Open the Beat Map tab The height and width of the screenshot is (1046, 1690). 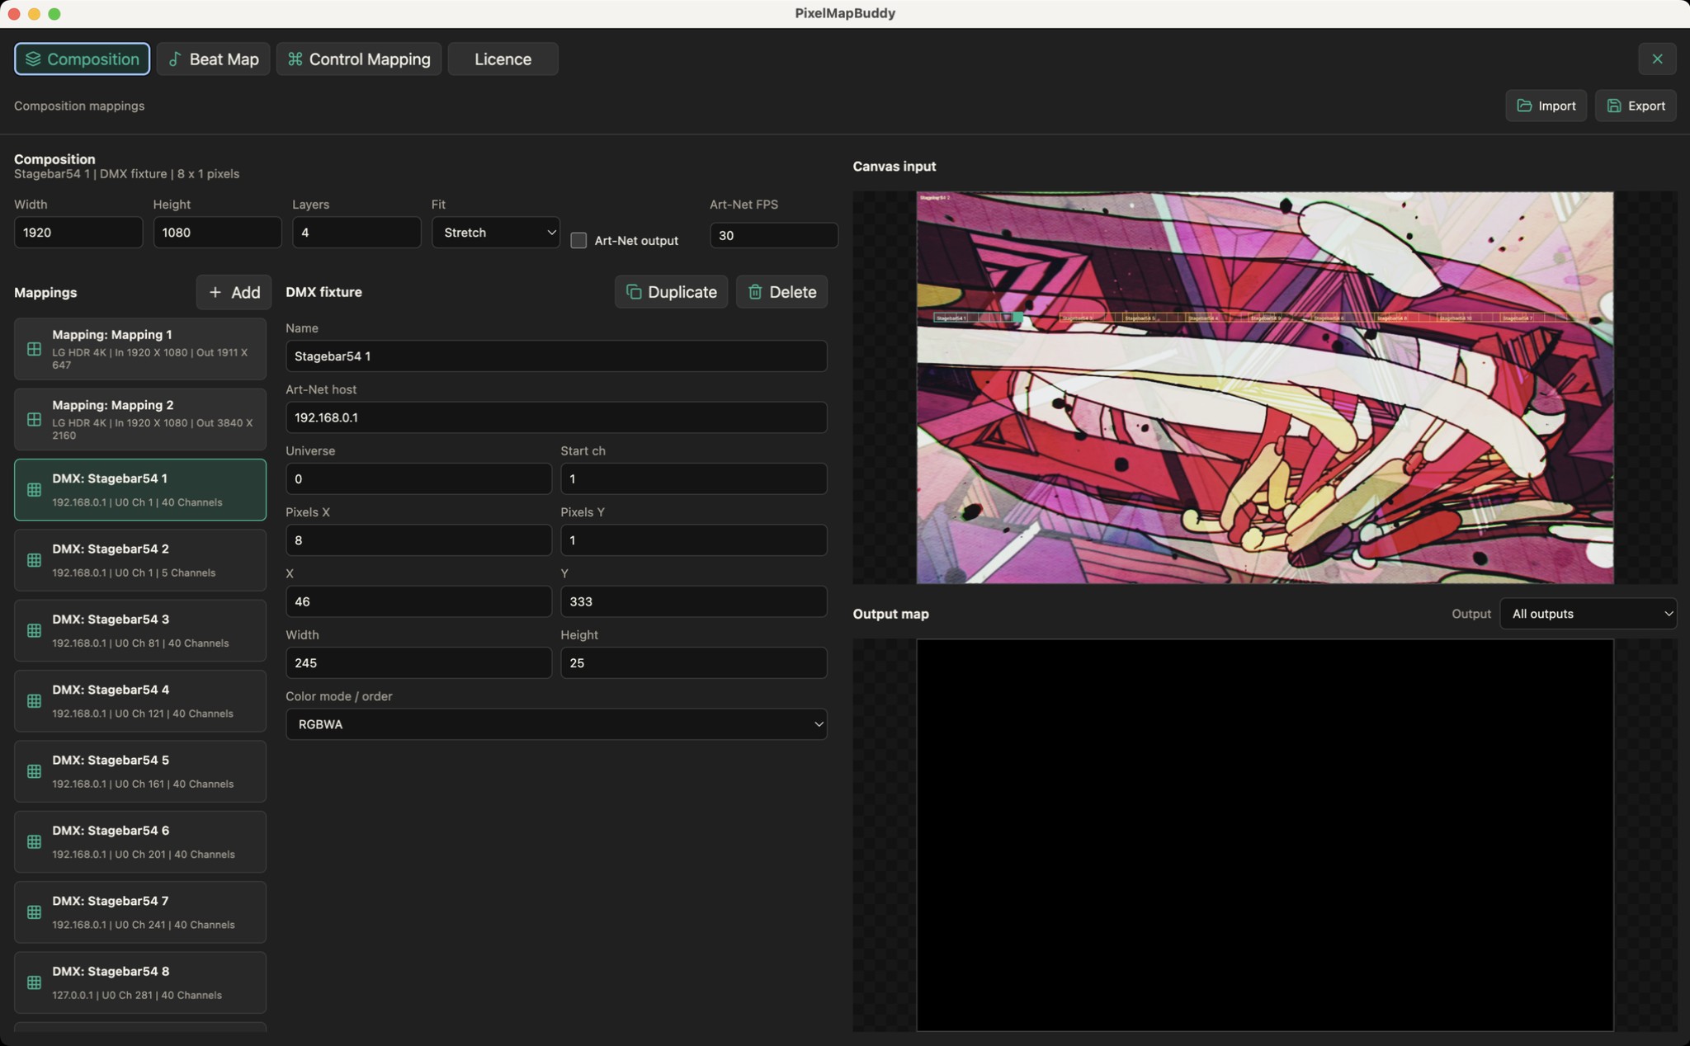click(213, 59)
